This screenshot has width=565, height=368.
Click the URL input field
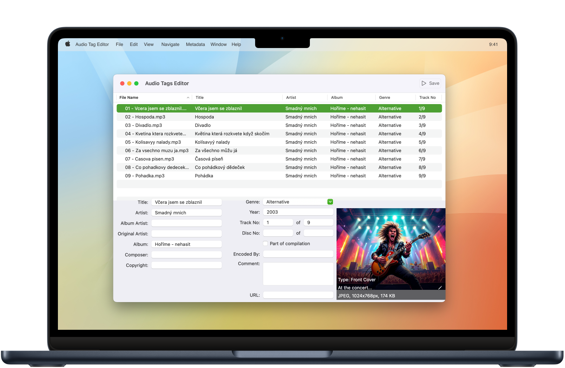[x=298, y=295]
